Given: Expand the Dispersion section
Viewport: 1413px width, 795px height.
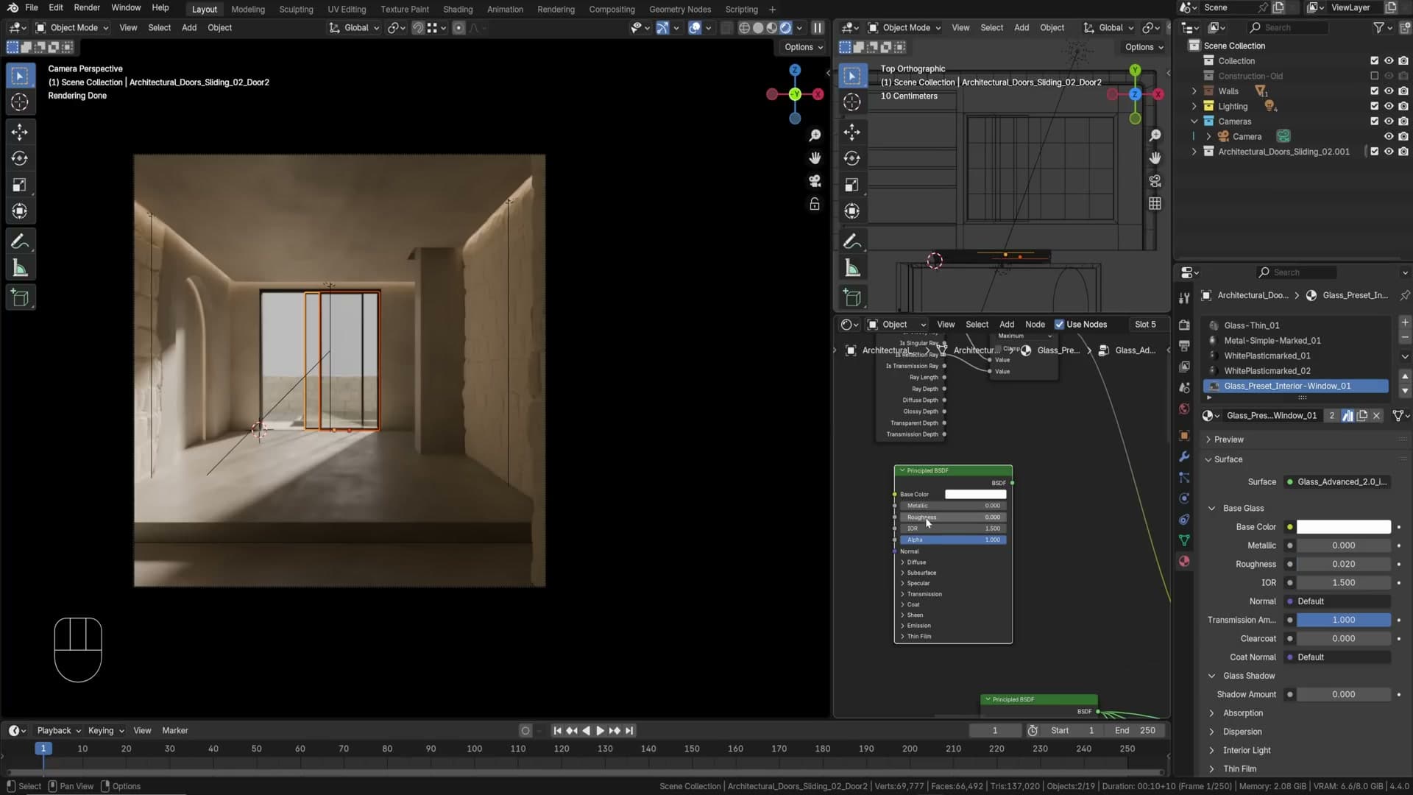Looking at the screenshot, I should 1242,731.
